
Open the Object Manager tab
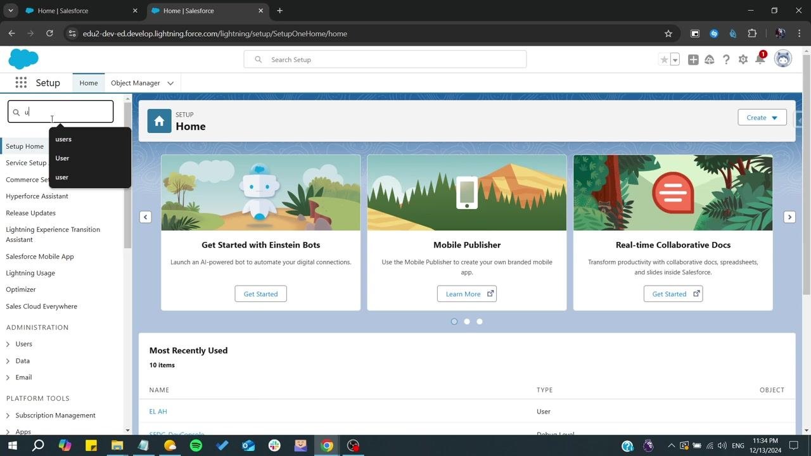[x=136, y=83]
